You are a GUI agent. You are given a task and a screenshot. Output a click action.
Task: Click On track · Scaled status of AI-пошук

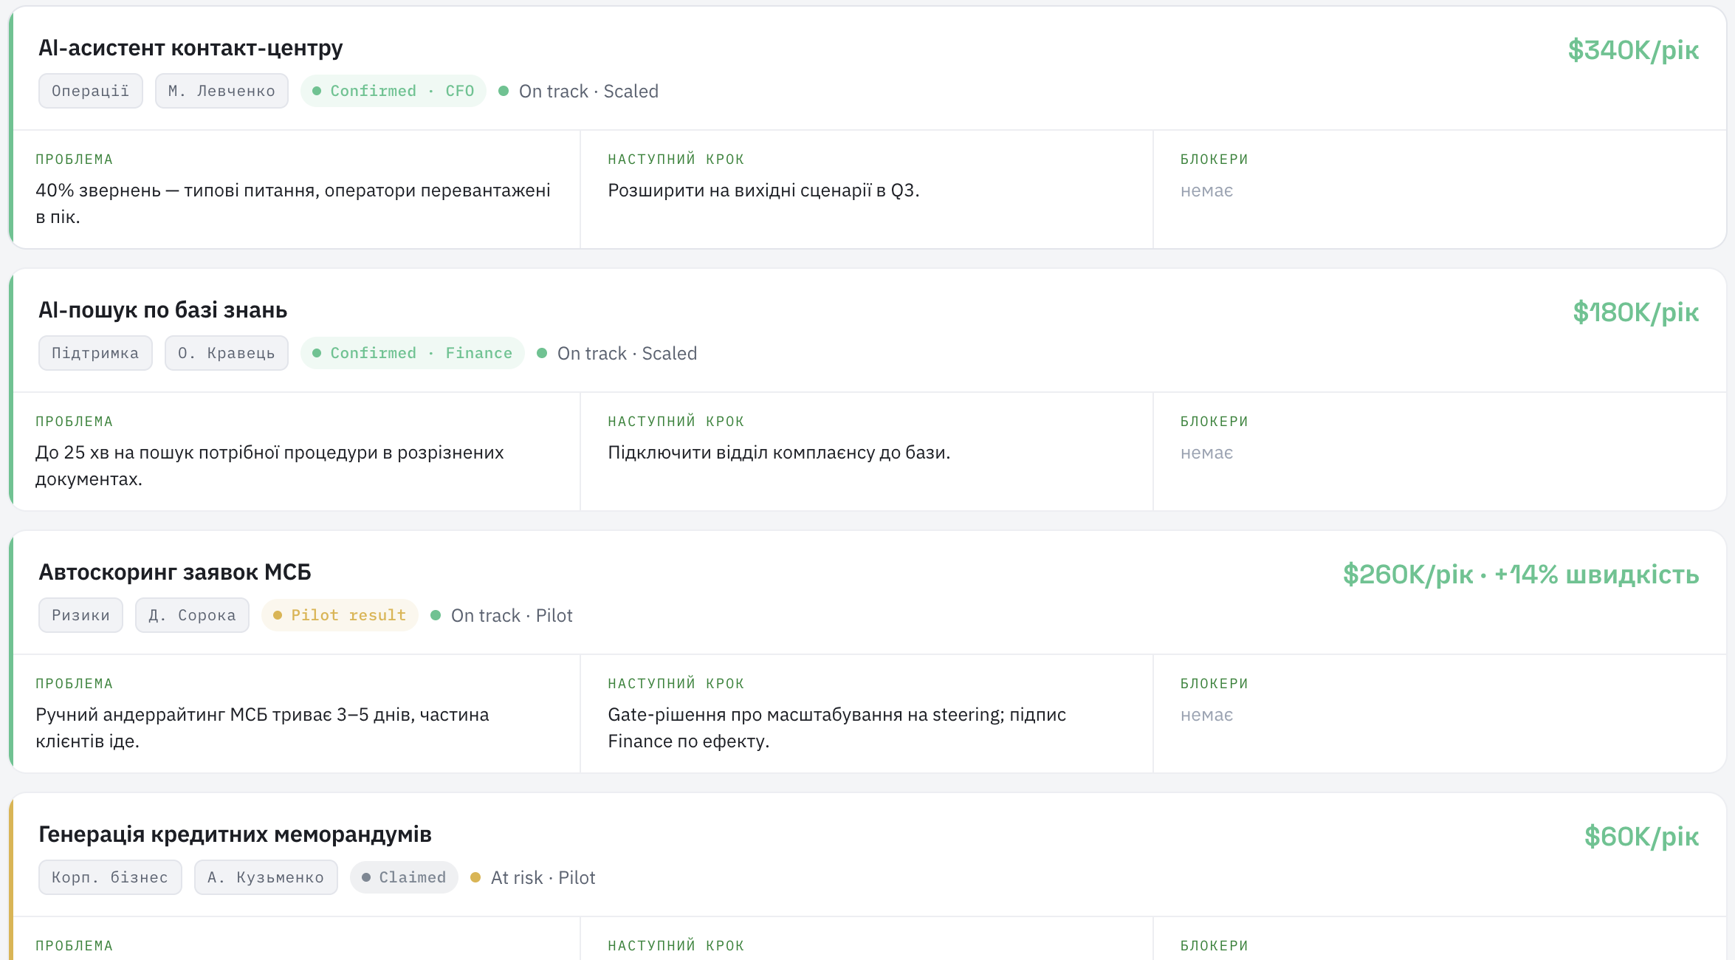coord(617,353)
